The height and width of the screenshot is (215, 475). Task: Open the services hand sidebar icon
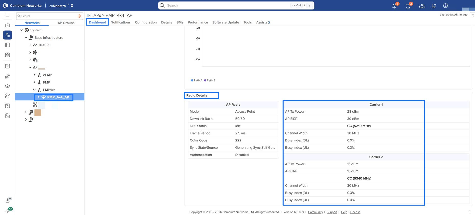pyautogui.click(x=8, y=76)
